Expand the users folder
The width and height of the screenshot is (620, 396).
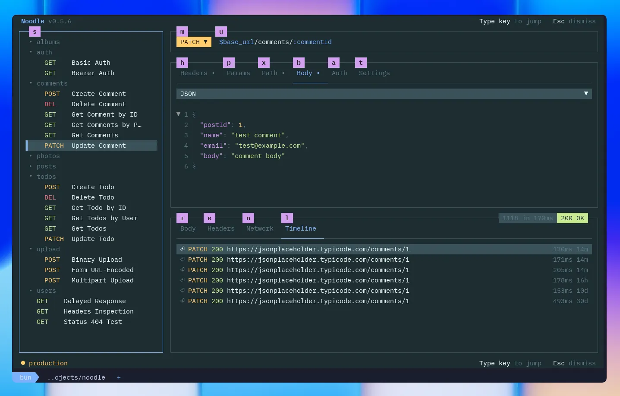(x=42, y=291)
